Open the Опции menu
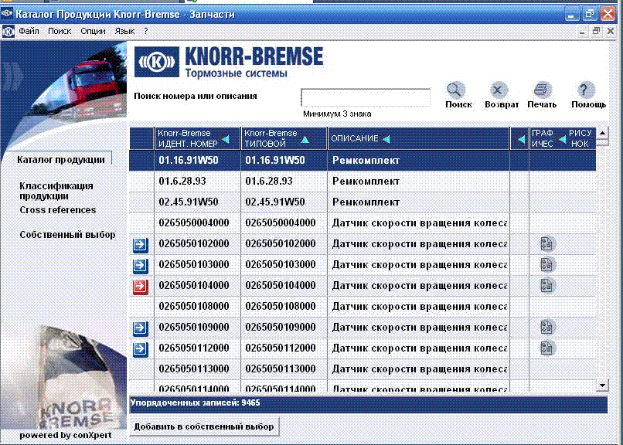 pos(93,31)
